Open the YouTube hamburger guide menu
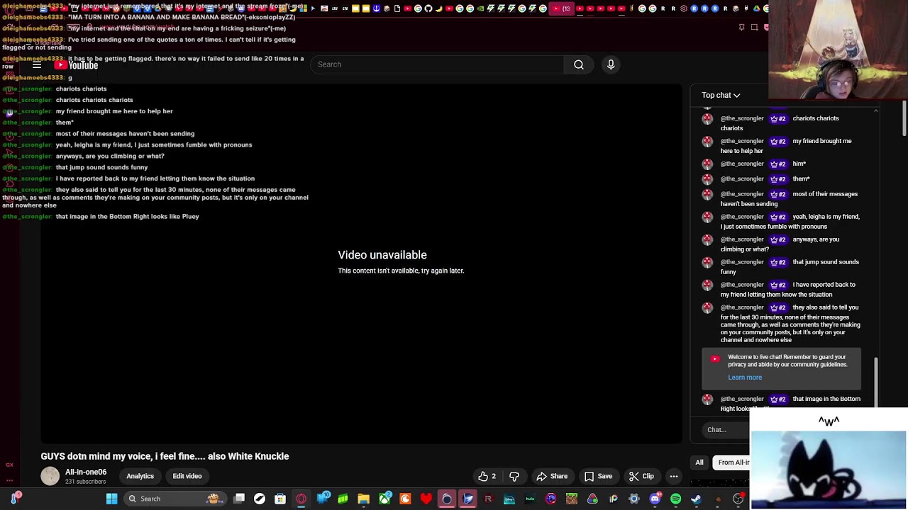 tap(37, 65)
